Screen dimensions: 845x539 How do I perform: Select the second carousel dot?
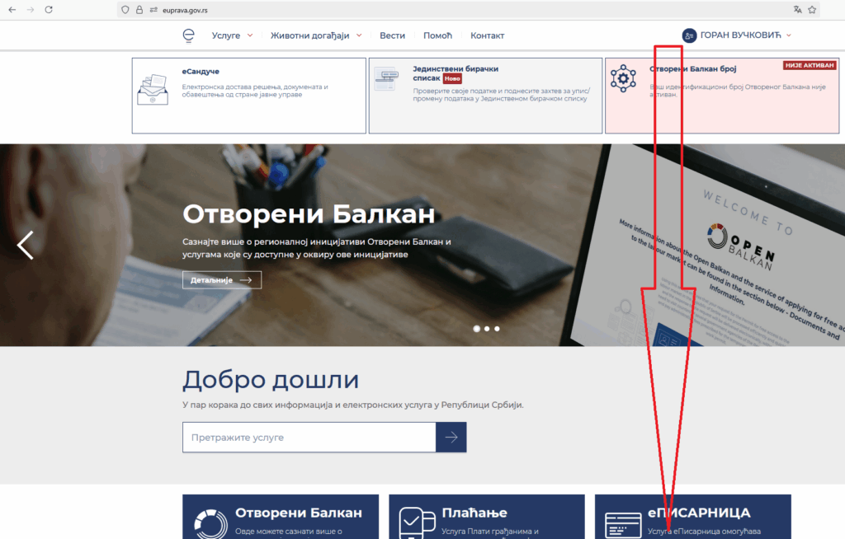[x=487, y=329]
